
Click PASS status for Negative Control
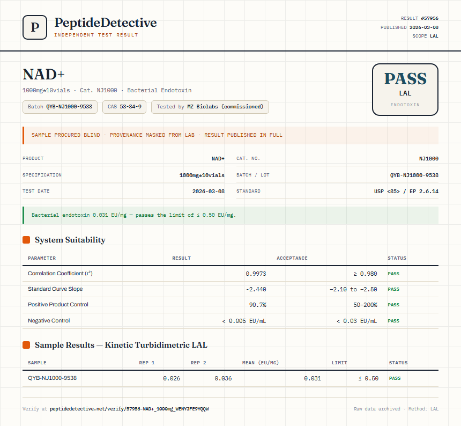click(x=393, y=321)
